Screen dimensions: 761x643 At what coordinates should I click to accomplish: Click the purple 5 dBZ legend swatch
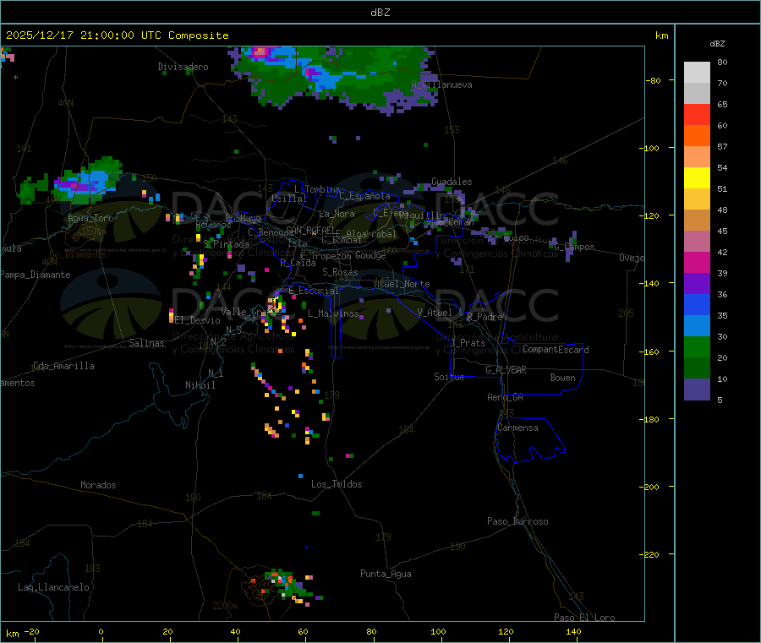(697, 390)
